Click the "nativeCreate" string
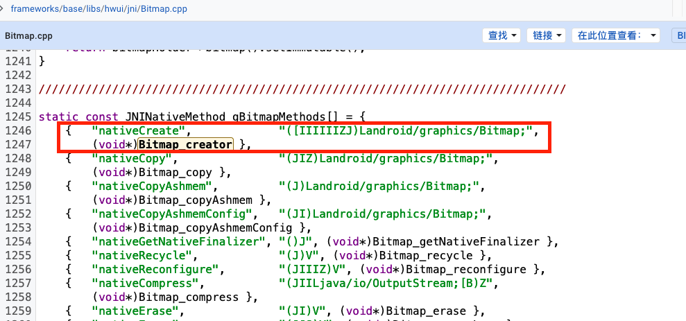The height and width of the screenshot is (321, 686). coord(139,131)
